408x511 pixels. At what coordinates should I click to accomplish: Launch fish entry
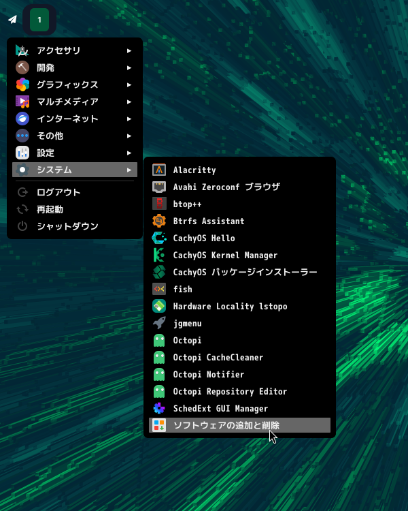tap(239, 289)
